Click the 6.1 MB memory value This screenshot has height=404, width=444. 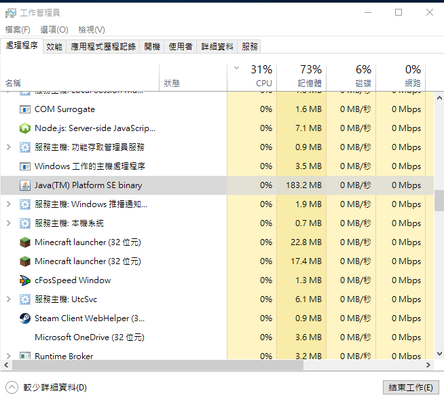click(309, 299)
